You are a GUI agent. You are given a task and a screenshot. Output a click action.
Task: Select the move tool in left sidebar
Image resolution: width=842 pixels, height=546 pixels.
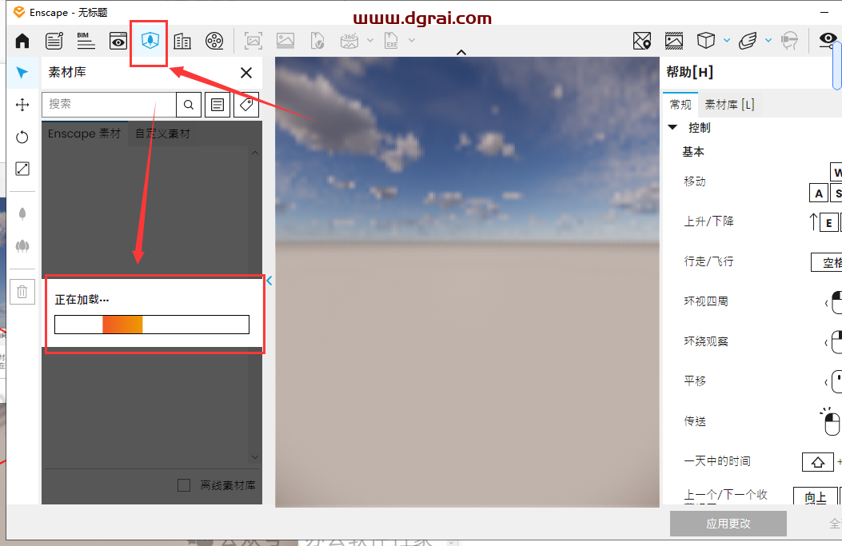[x=22, y=105]
